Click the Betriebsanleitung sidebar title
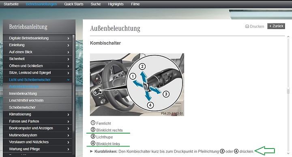This screenshot has width=292, height=157. pos(28,27)
